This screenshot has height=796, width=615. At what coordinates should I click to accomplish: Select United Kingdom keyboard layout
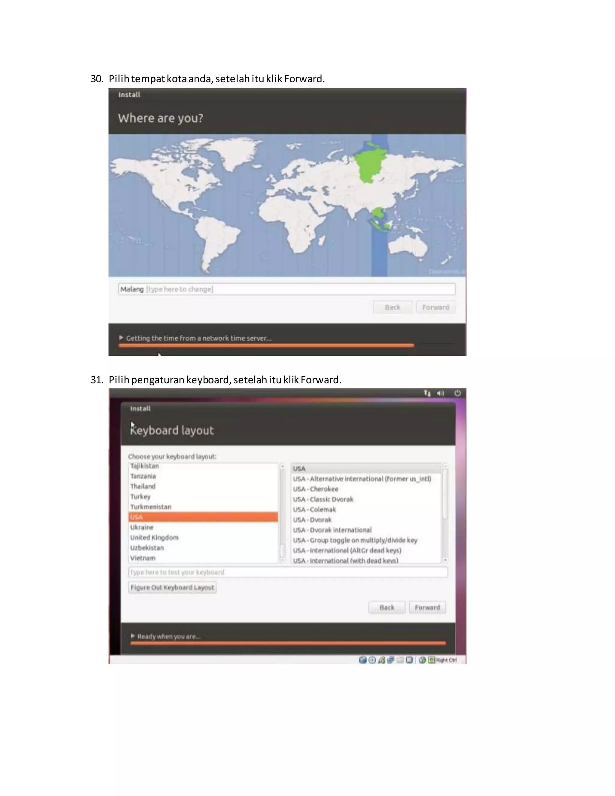click(x=154, y=537)
